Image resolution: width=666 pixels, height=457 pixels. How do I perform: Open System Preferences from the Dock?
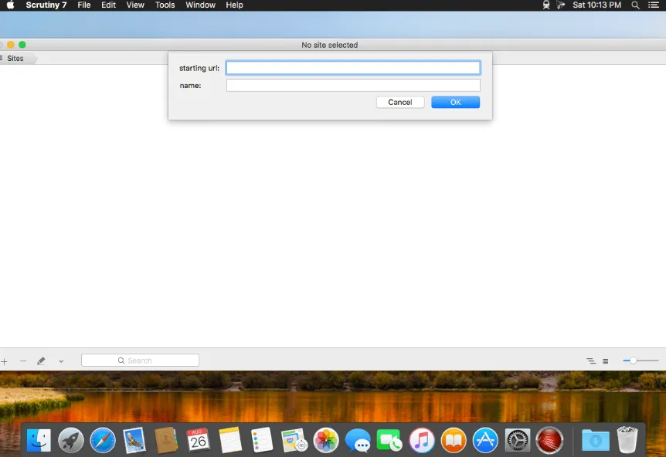pos(517,440)
